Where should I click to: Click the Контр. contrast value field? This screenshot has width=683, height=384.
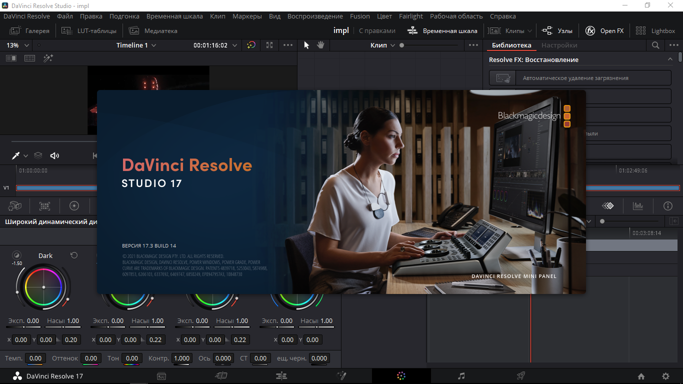point(181,358)
